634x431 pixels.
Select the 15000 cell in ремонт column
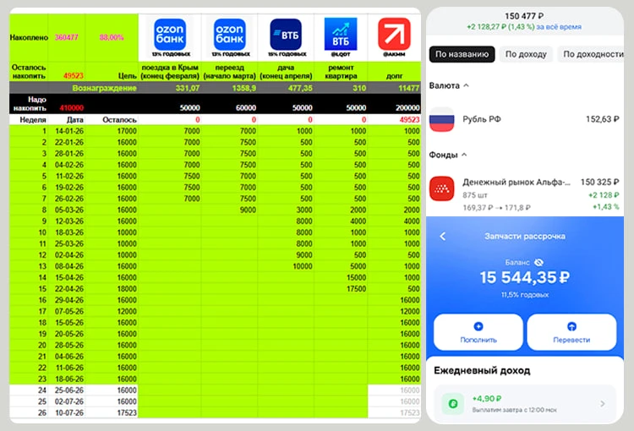click(341, 277)
